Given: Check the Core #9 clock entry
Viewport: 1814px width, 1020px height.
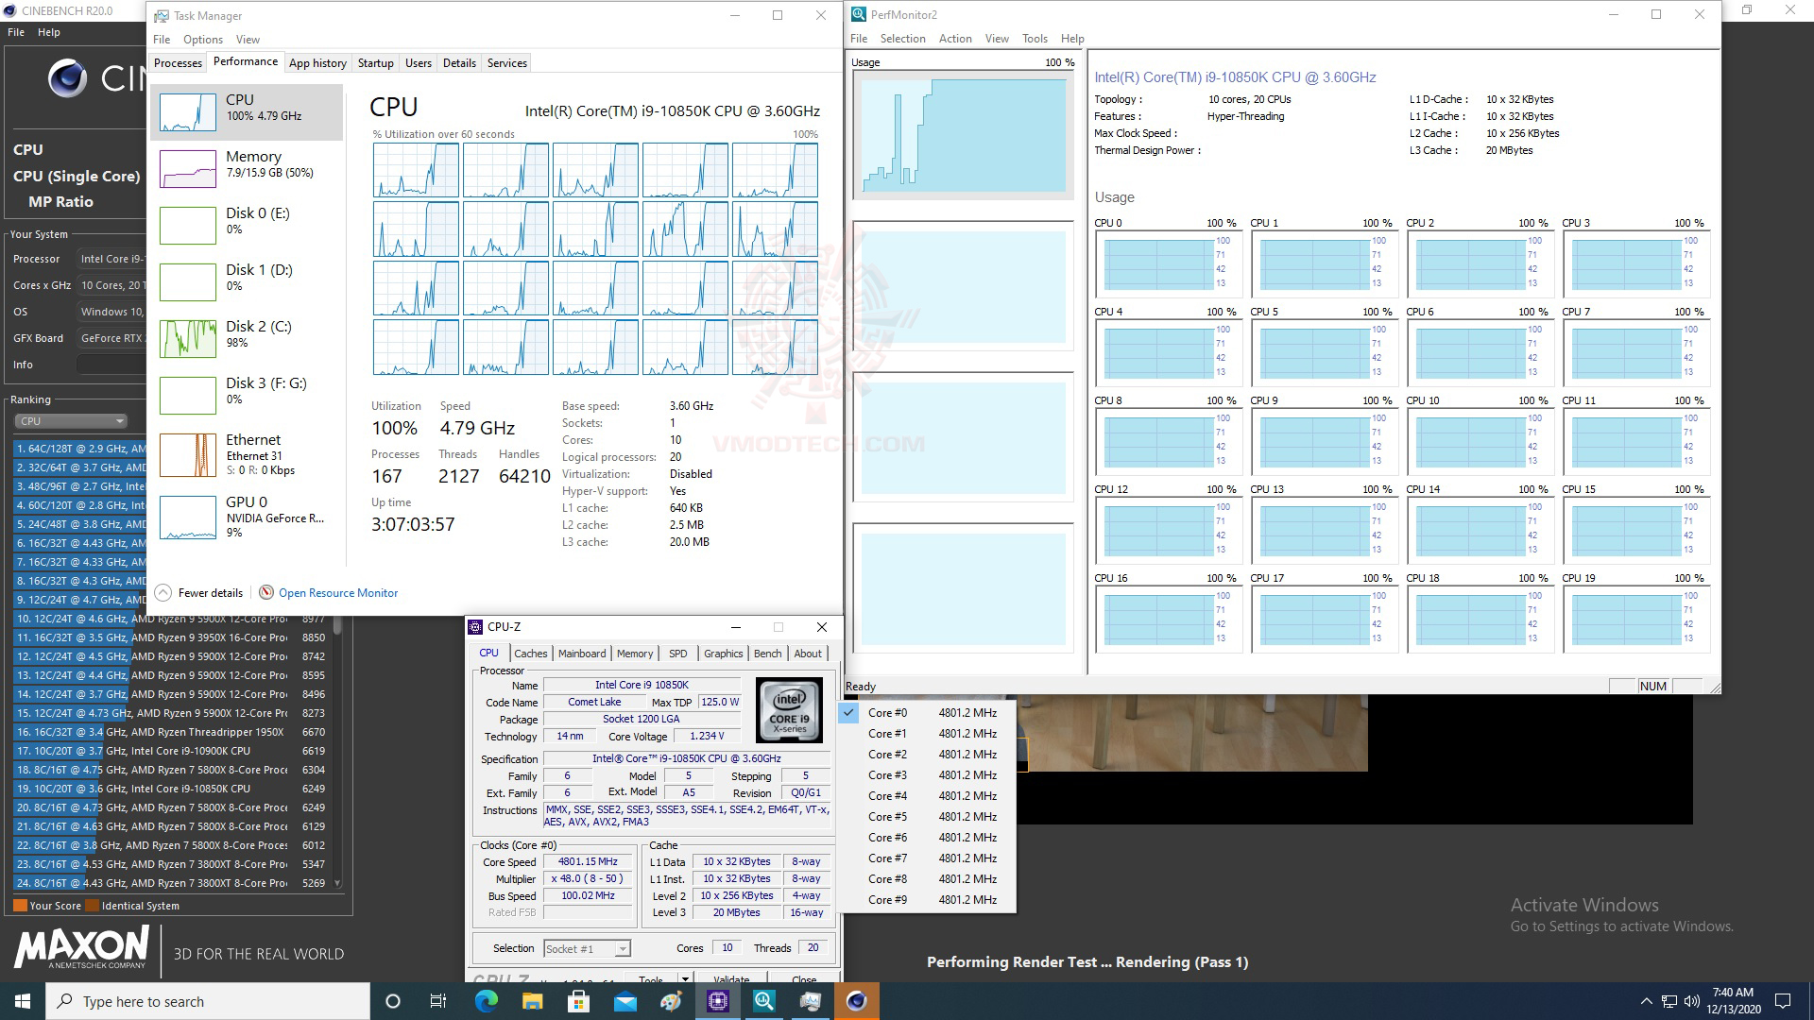Looking at the screenshot, I should pos(887,900).
